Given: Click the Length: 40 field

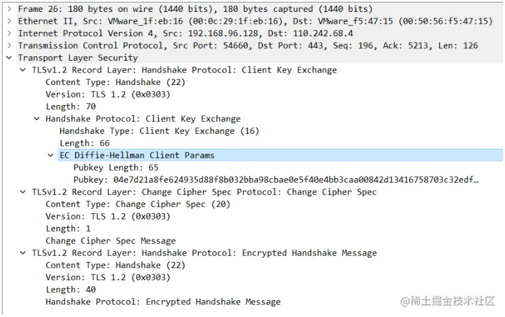Looking at the screenshot, I should pyautogui.click(x=71, y=289).
